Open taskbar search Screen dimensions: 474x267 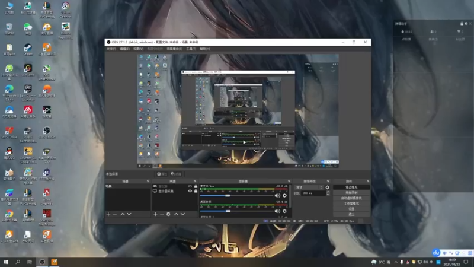pos(18,262)
